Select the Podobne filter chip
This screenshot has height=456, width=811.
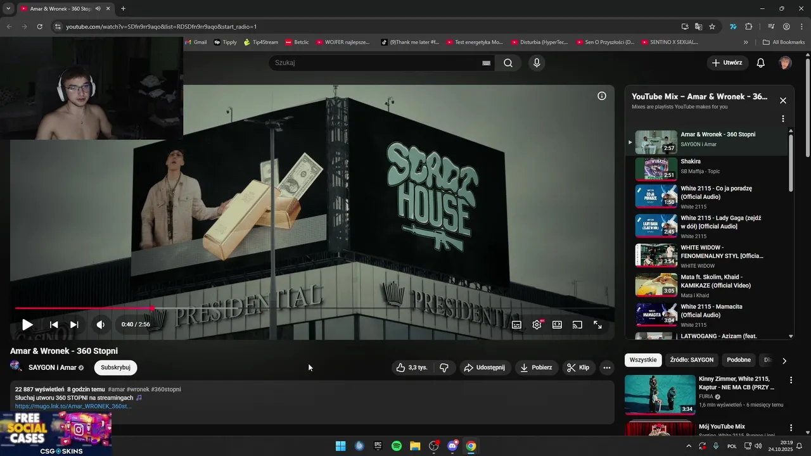coord(739,360)
